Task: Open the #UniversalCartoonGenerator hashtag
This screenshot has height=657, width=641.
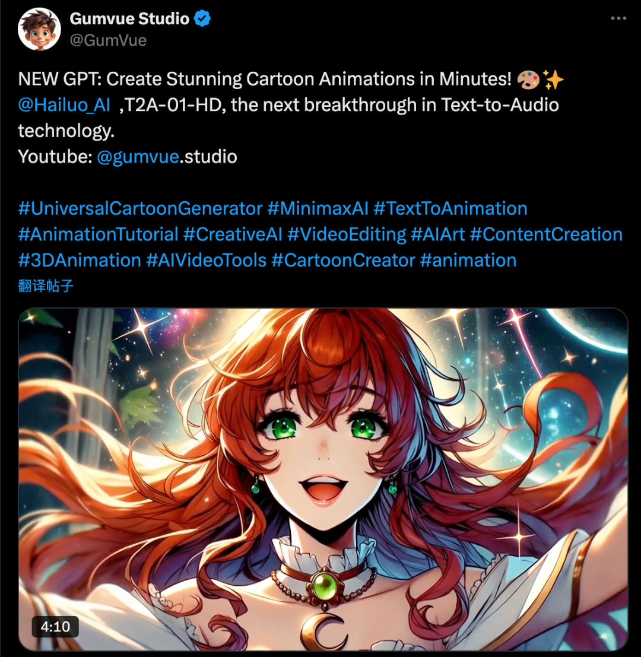Action: [x=140, y=209]
